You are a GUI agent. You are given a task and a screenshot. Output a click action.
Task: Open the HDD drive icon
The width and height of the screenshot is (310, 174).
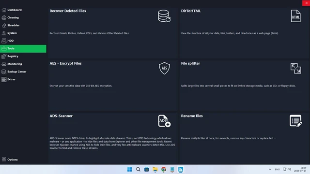(4, 41)
